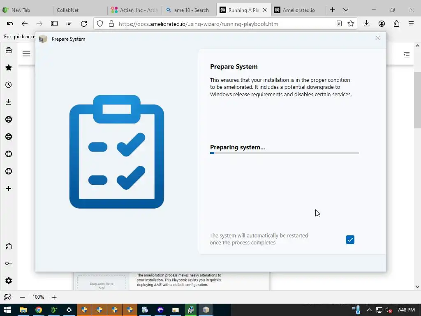
Task: Zoom in with the plus button
Action: pyautogui.click(x=54, y=297)
